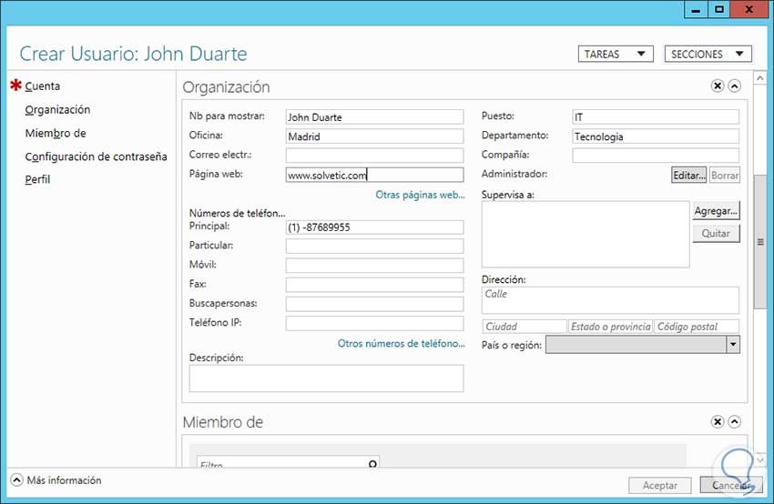Click the Departamento field containing Tecnologia
The width and height of the screenshot is (774, 504).
click(656, 136)
